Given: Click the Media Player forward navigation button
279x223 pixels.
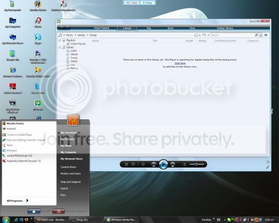Looking at the screenshot, I should coord(68,27).
